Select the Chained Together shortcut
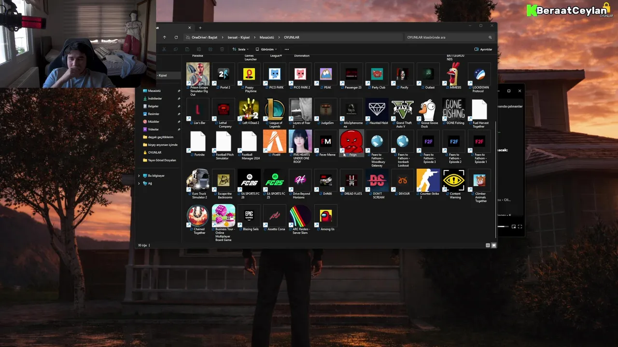The width and height of the screenshot is (618, 347). [198, 220]
